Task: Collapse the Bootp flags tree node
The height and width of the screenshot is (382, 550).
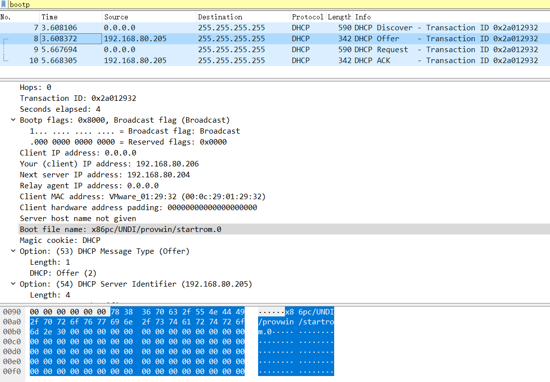Action: 13,120
